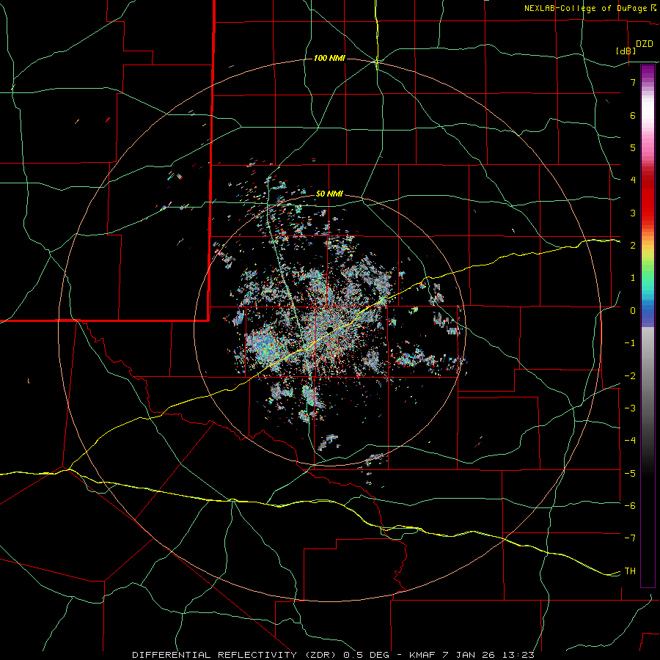Viewport: 660px width, 660px height.
Task: Click the [dB] units label
Action: pos(626,51)
